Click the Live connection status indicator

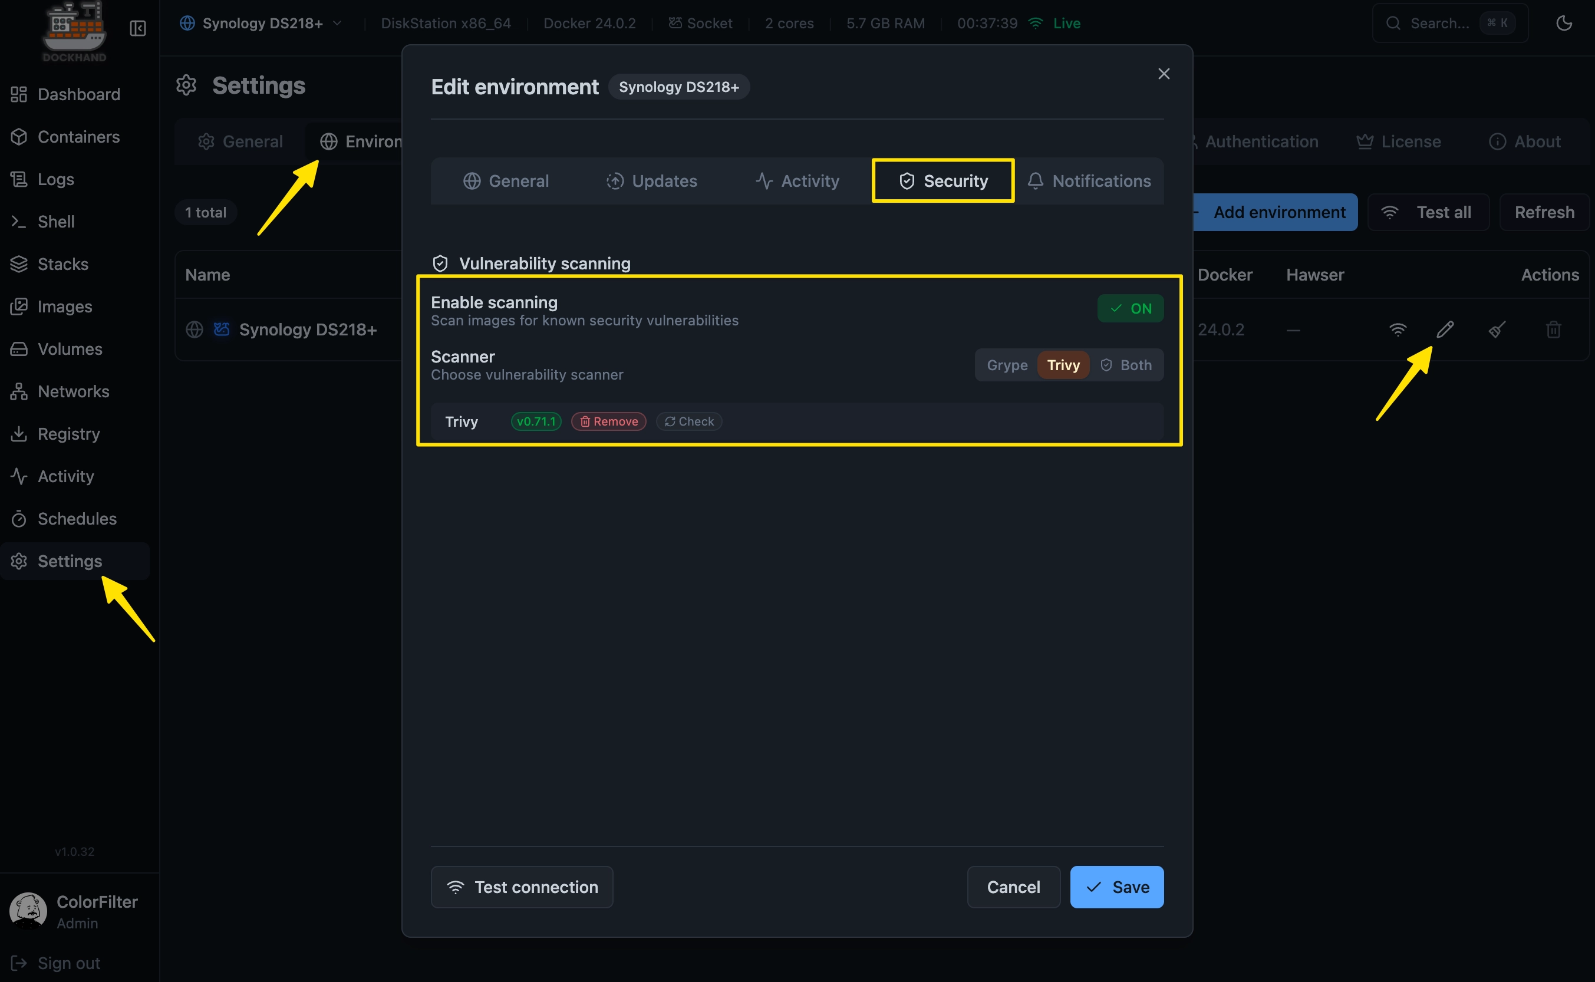(1054, 24)
